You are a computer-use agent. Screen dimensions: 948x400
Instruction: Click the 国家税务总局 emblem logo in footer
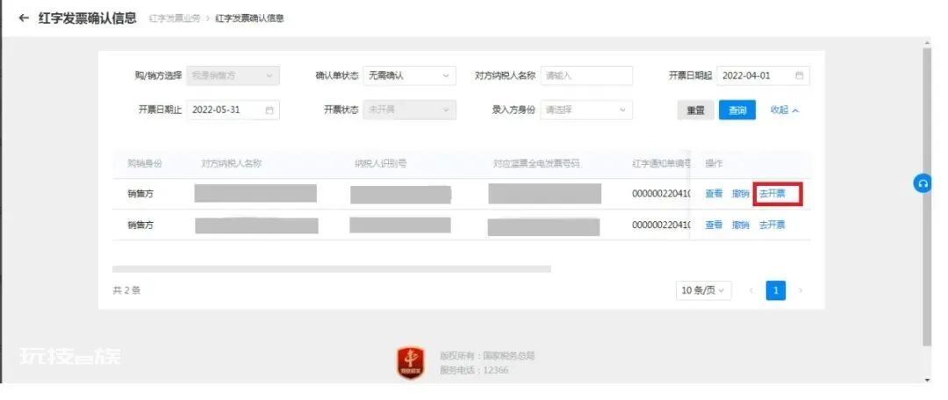[411, 363]
